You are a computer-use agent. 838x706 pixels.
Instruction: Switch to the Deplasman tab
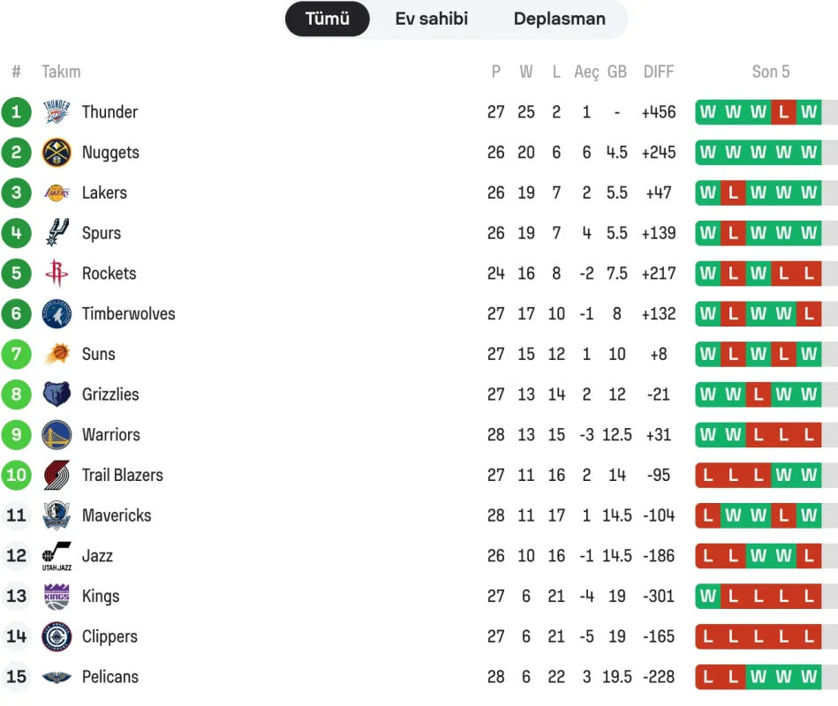tap(559, 19)
